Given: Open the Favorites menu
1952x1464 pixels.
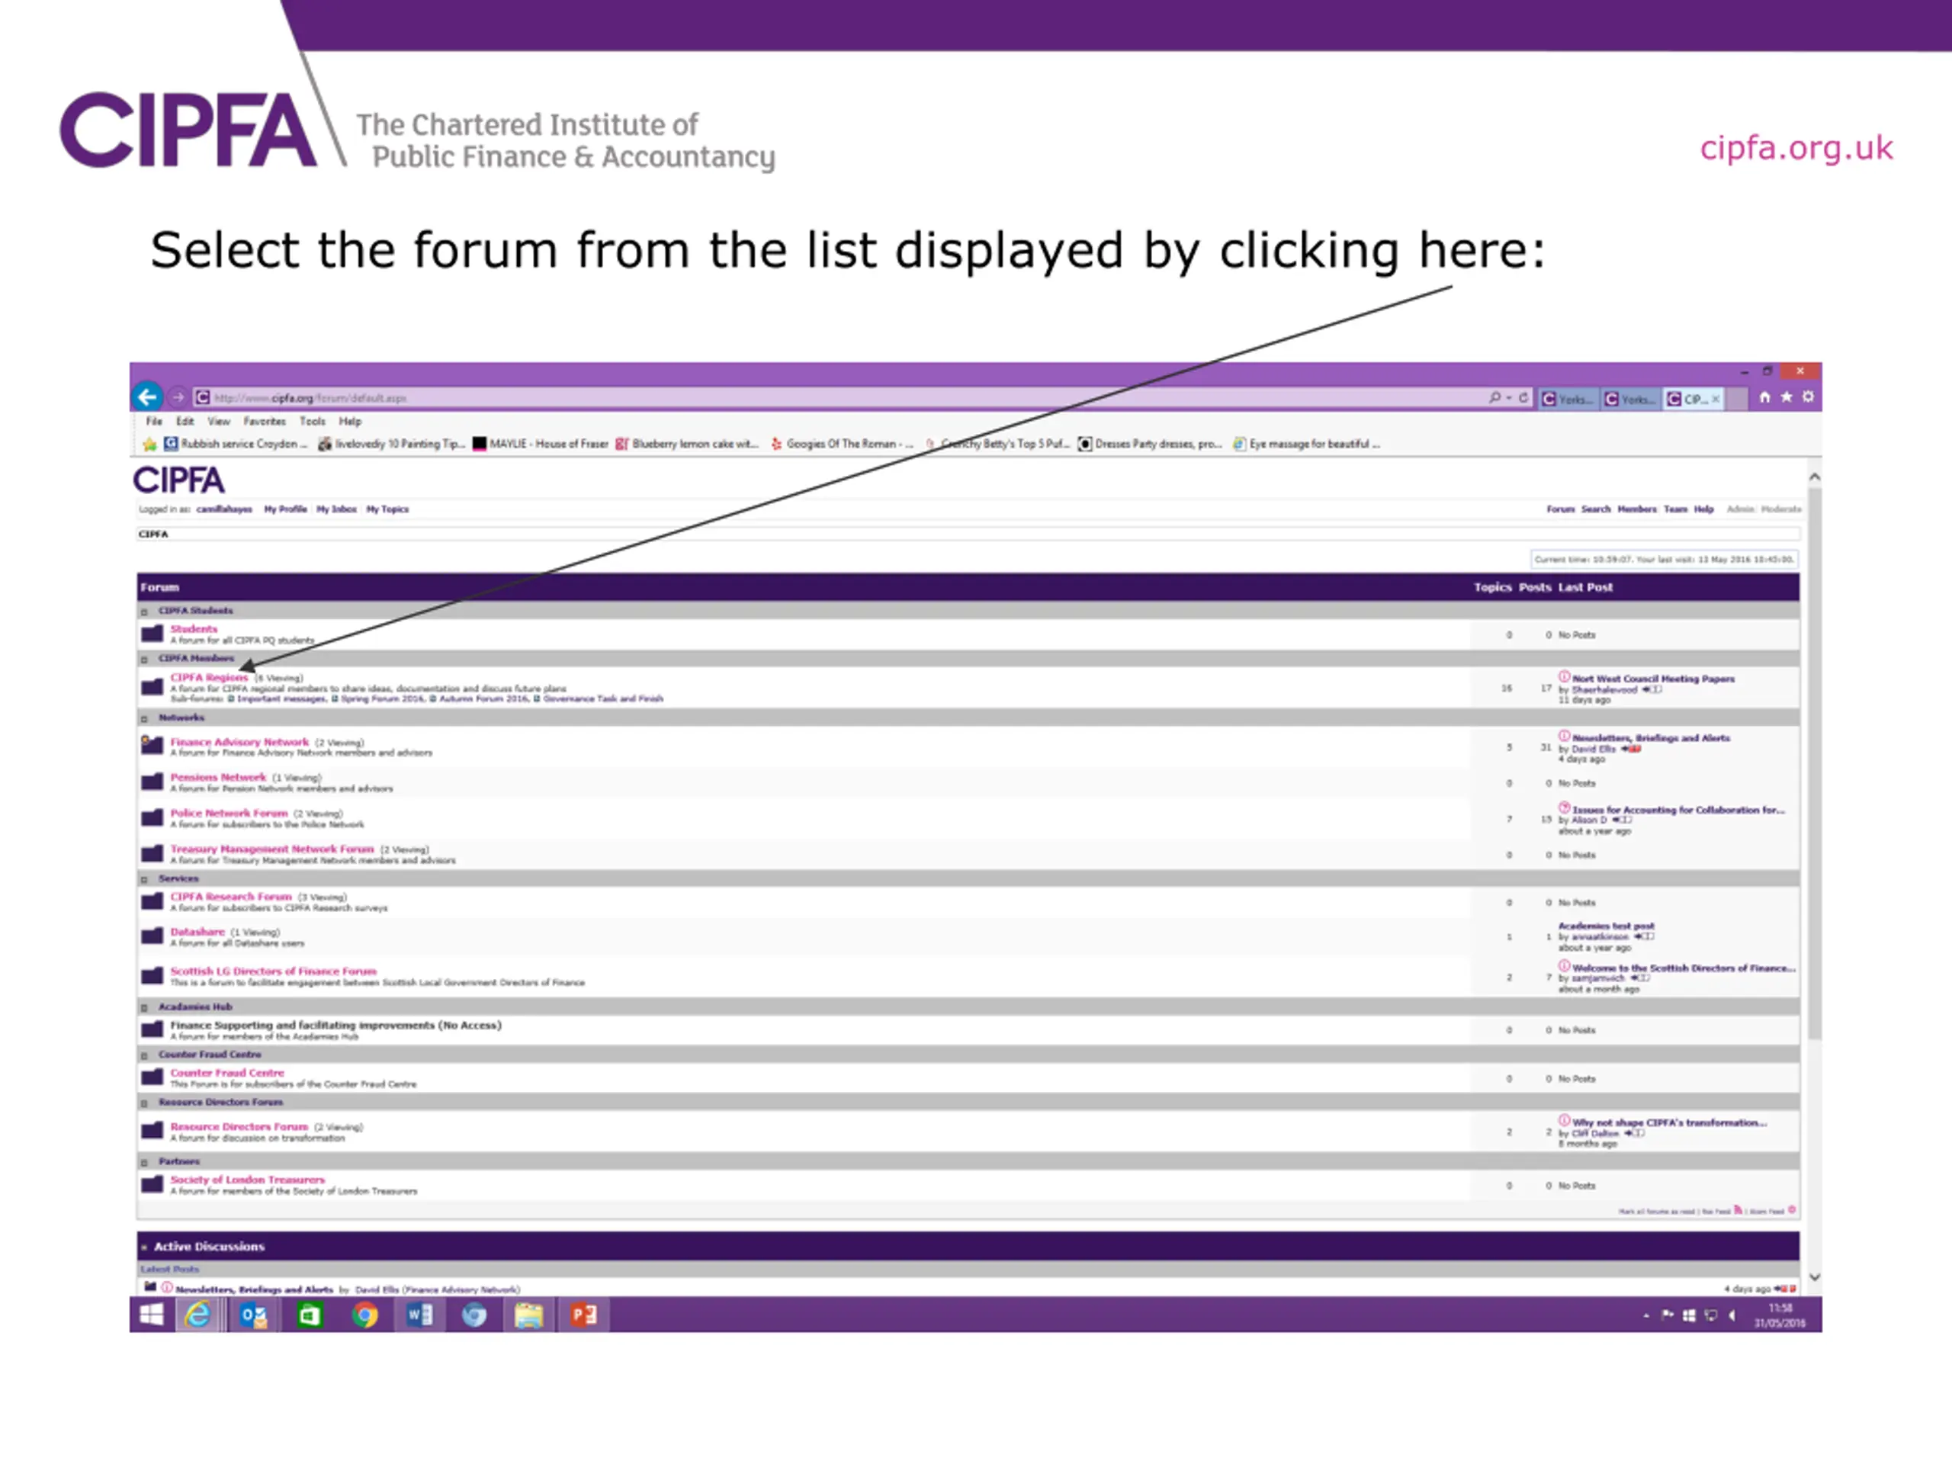Looking at the screenshot, I should pyautogui.click(x=265, y=422).
